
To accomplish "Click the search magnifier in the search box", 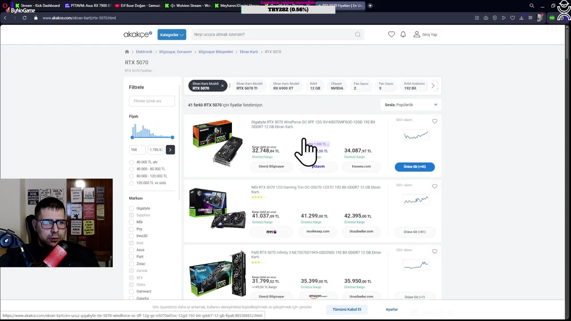I will (x=358, y=34).
